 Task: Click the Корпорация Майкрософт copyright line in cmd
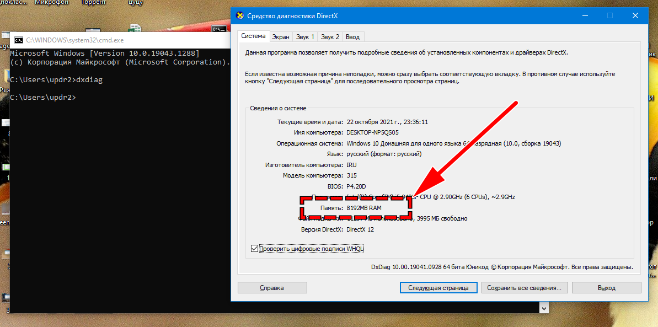click(120, 62)
